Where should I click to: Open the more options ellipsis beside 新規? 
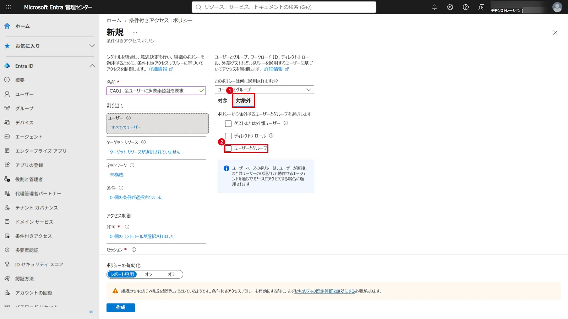[x=135, y=32]
